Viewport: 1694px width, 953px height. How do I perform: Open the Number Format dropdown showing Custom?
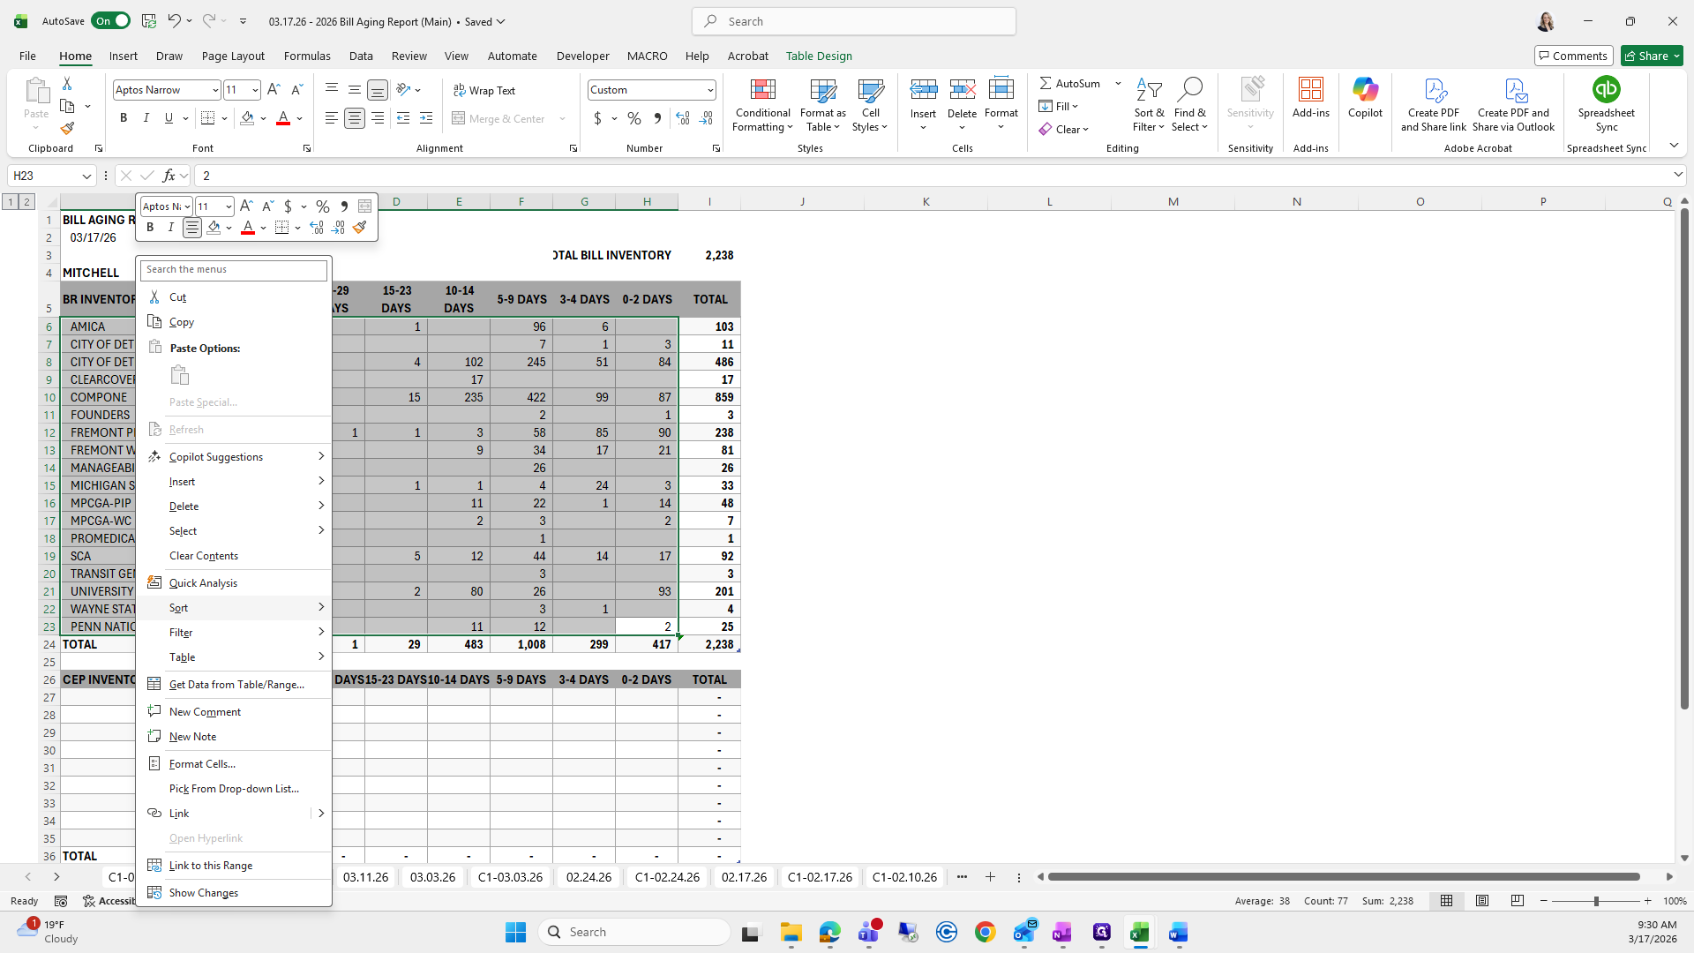tap(709, 90)
